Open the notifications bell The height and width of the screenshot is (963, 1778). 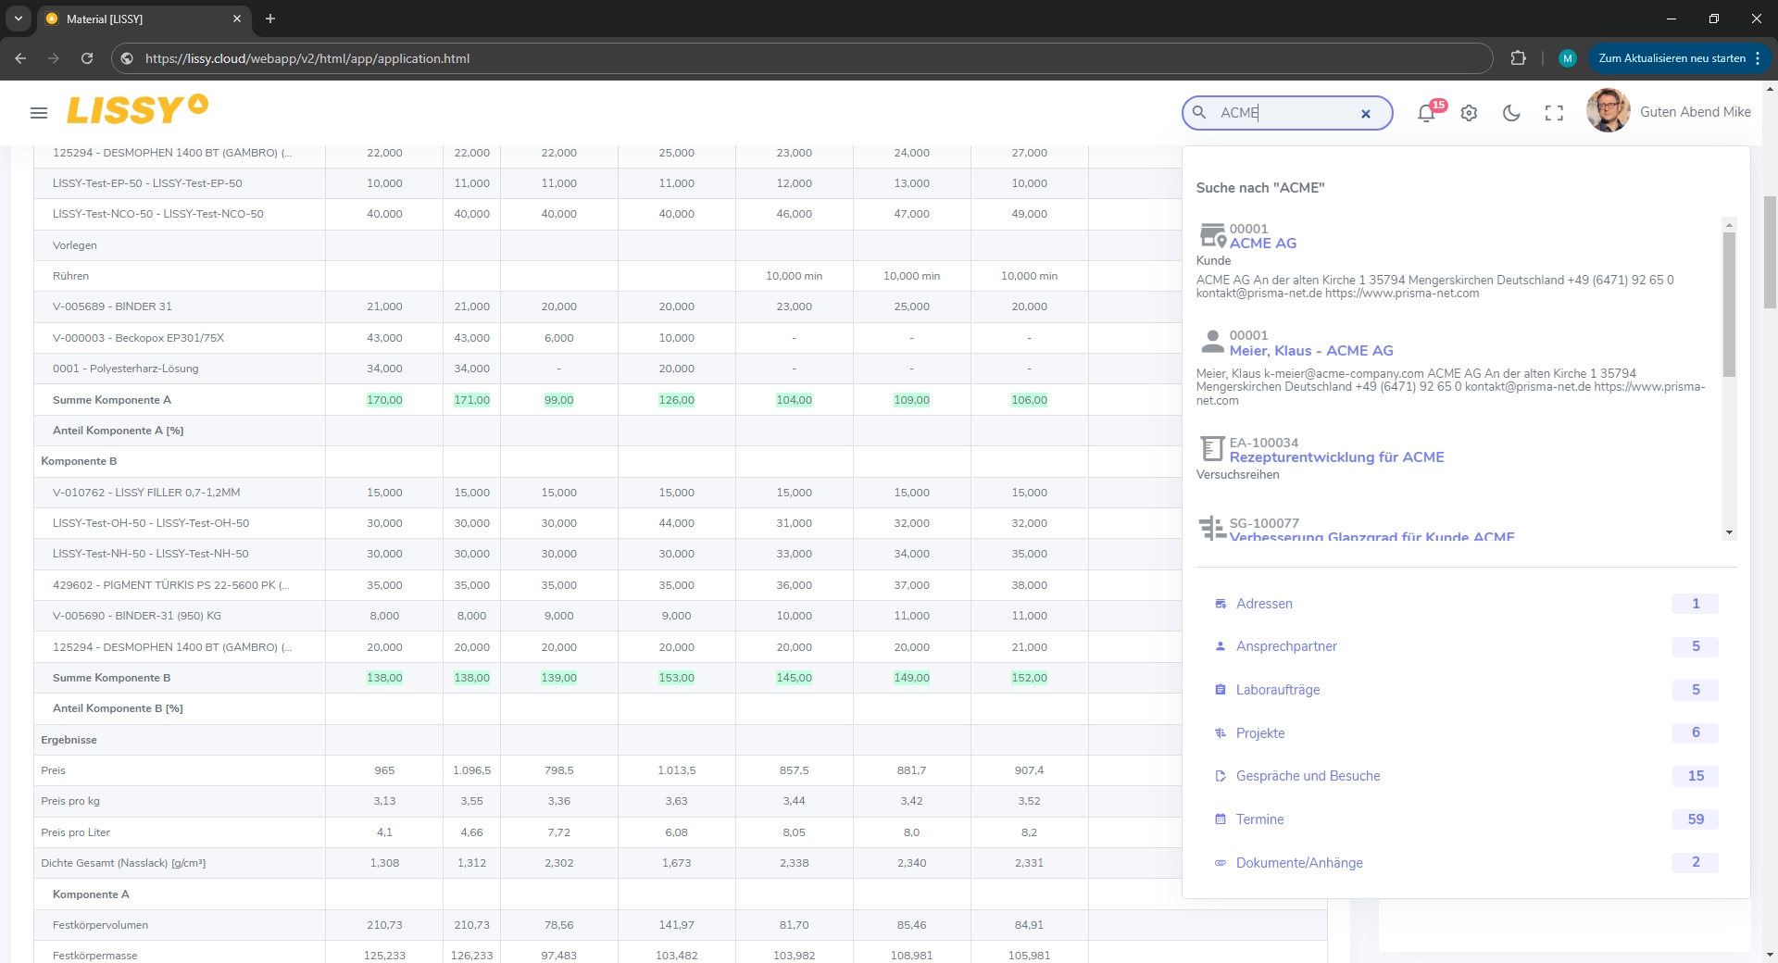(x=1426, y=113)
